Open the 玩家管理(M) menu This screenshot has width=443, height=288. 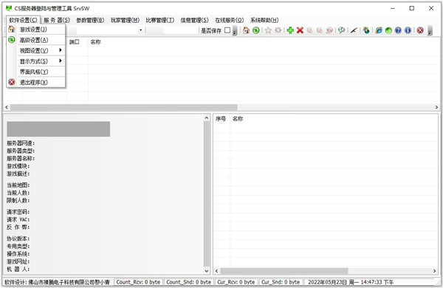click(x=125, y=20)
